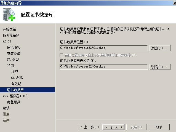Open the 有效期 step
Viewport: 176px width, 132px height.
(16, 84)
